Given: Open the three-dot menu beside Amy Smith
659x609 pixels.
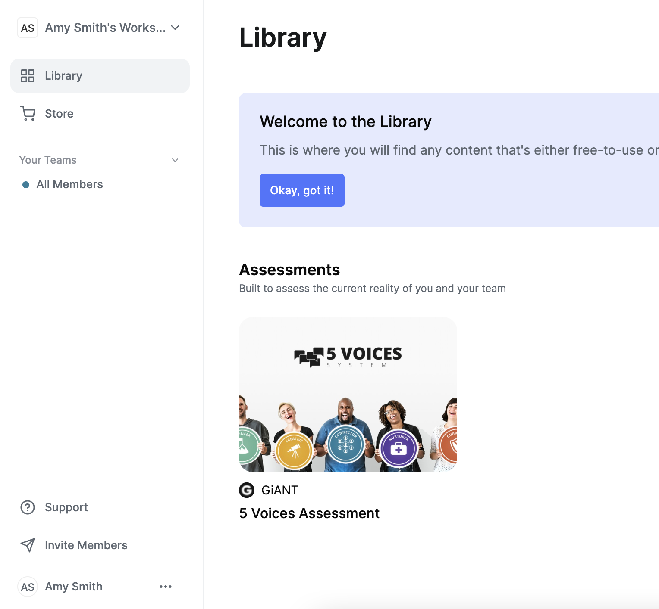Looking at the screenshot, I should pos(166,587).
